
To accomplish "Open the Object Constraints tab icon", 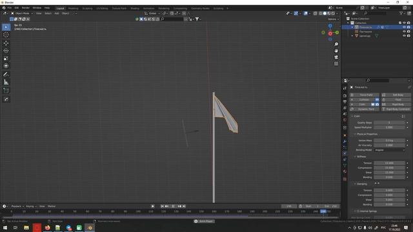I will (x=345, y=159).
